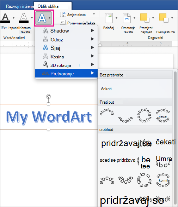This screenshot has height=207, width=178.
Task: Click the Položaj position icon
Action: tap(109, 18)
